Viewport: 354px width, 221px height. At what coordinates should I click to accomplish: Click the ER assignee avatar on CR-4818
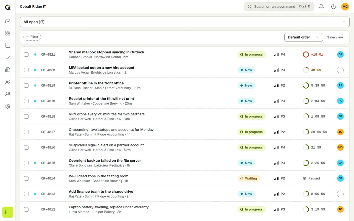[340, 116]
